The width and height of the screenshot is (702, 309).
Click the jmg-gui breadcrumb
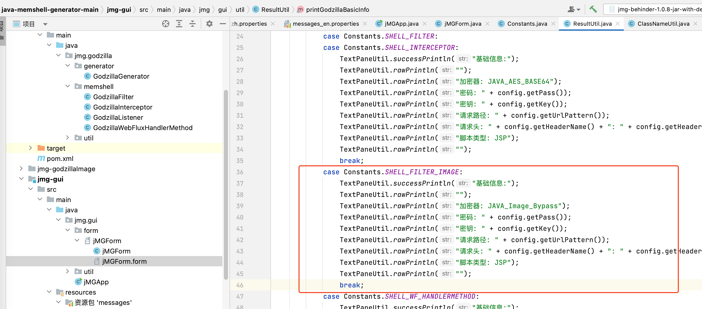pos(119,10)
